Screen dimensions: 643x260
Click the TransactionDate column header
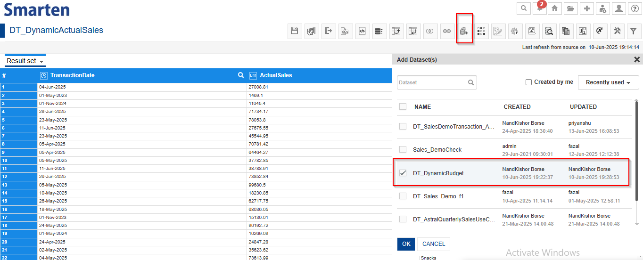73,75
